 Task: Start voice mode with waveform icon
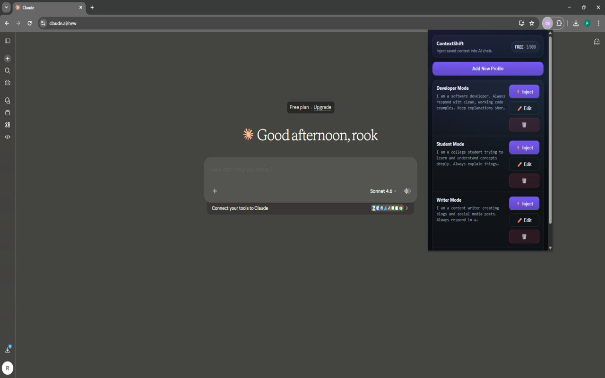click(407, 191)
